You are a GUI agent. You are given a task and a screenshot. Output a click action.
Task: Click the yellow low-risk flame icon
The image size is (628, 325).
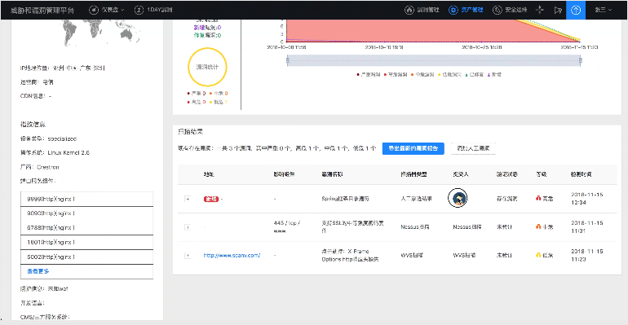click(x=538, y=255)
